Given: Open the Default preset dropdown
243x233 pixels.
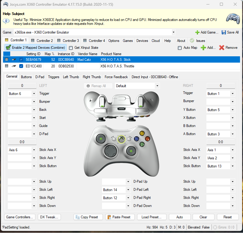Looking at the screenshot, I should 157,85.
